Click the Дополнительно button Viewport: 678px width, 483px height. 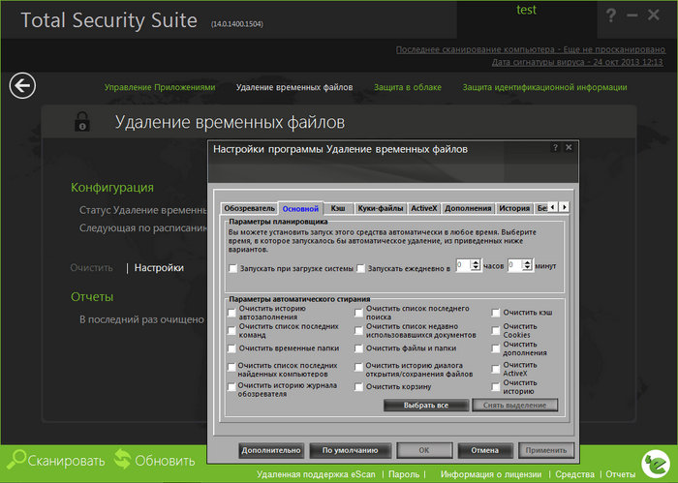pyautogui.click(x=271, y=450)
